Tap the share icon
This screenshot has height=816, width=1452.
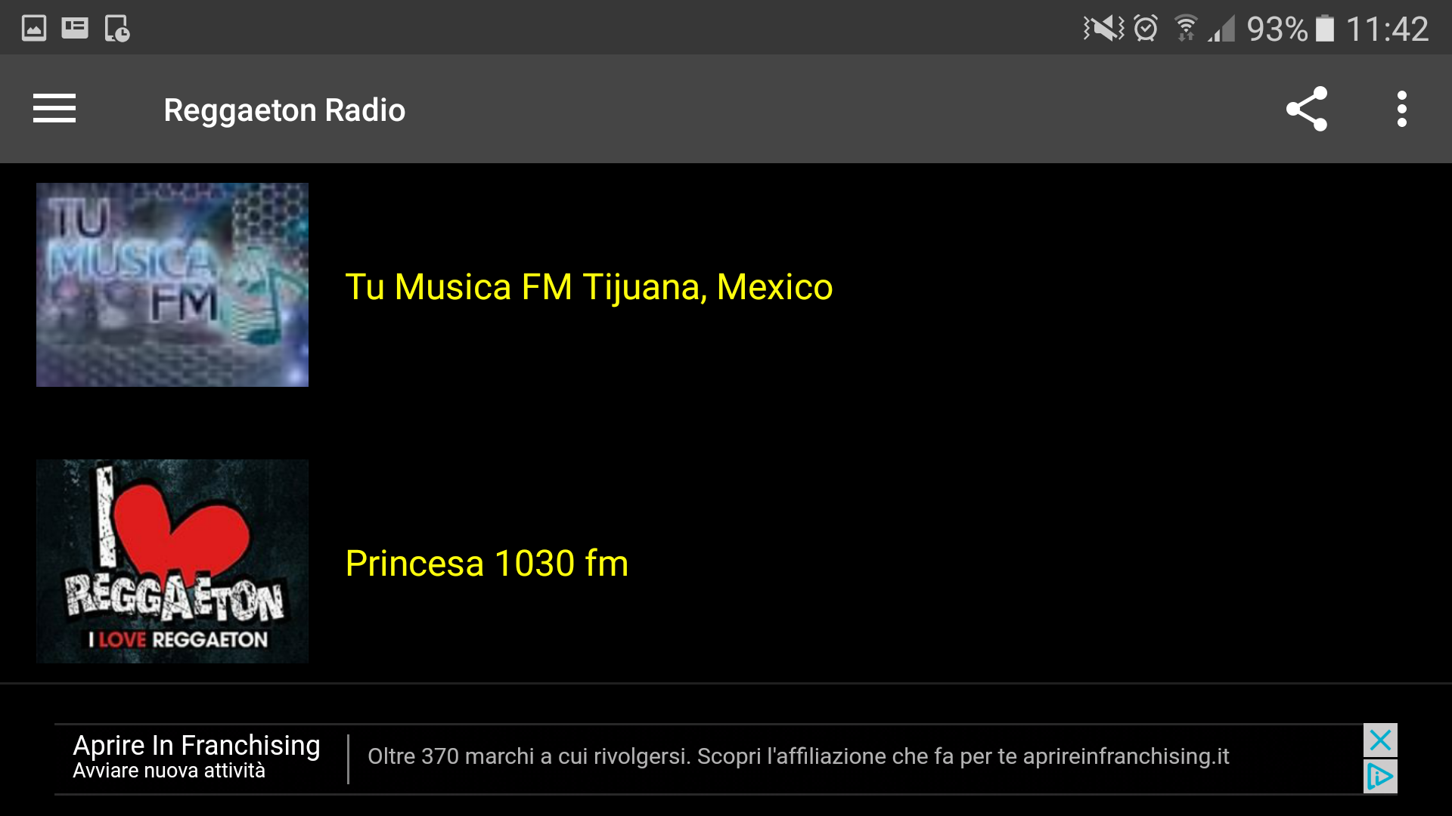coord(1307,109)
